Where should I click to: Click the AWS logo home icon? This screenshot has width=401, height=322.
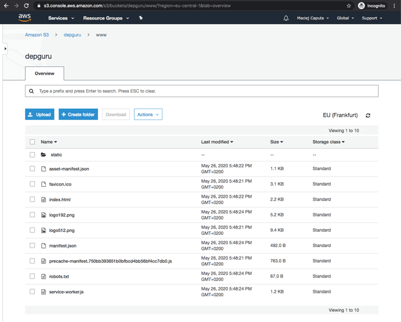click(x=25, y=18)
